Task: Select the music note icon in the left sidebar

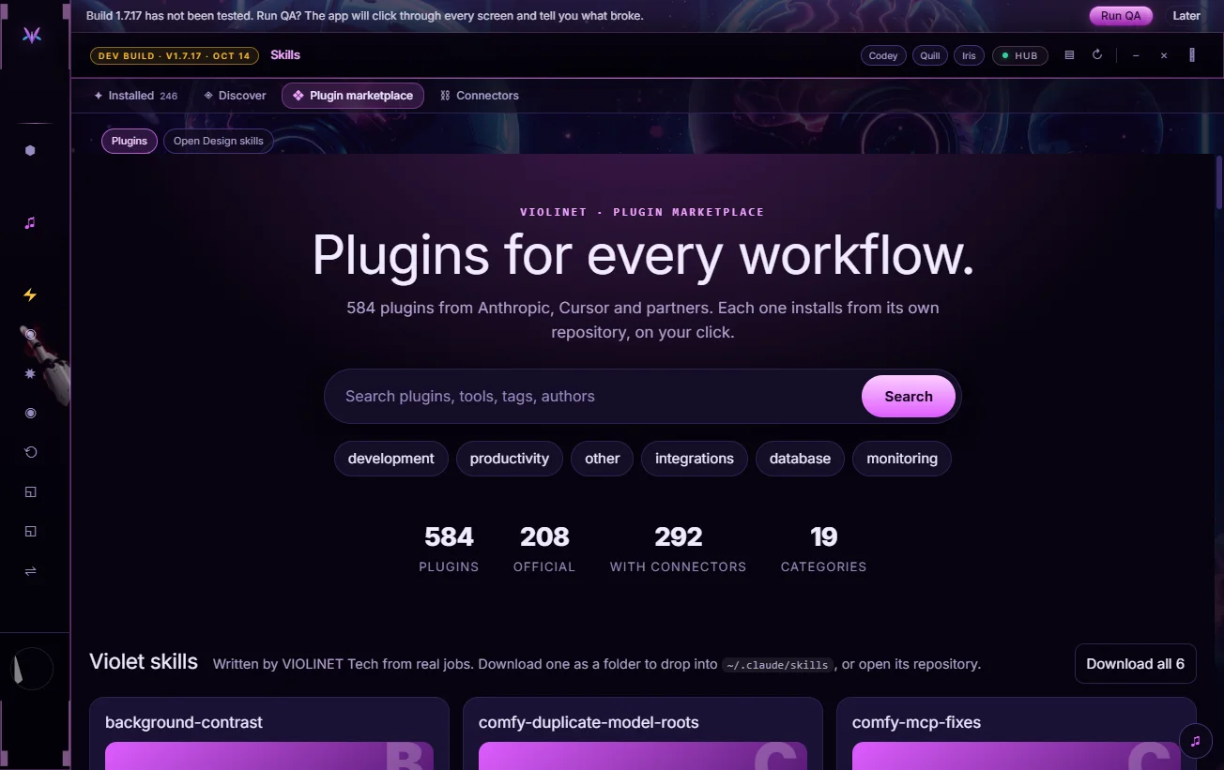Action: click(x=30, y=223)
